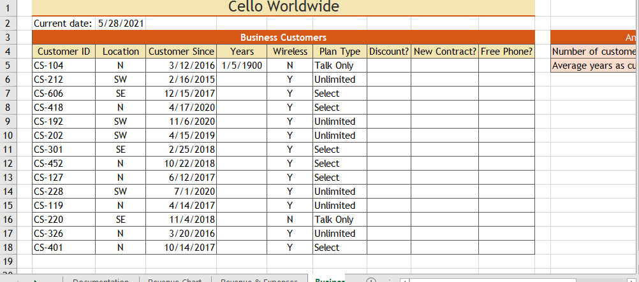Image resolution: width=639 pixels, height=282 pixels.
Task: Select row 5 header
Action: point(8,66)
